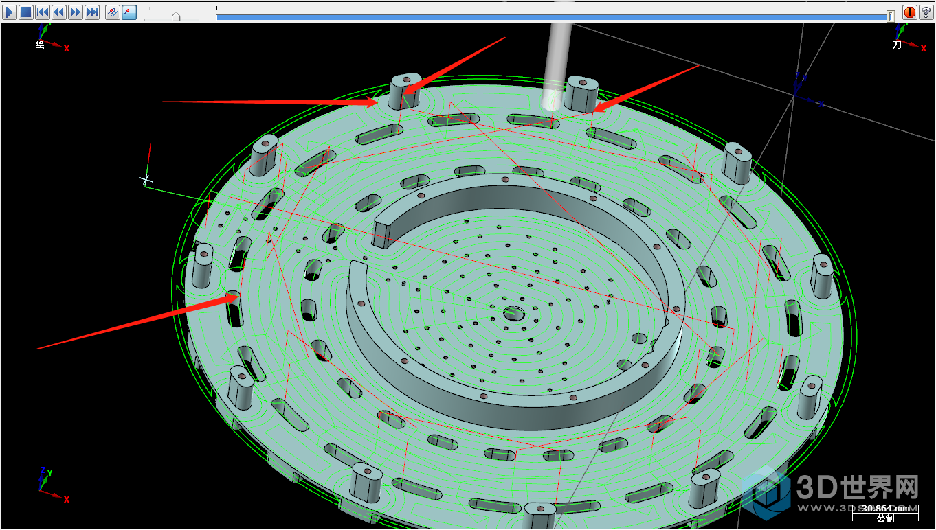The width and height of the screenshot is (936, 530).
Task: Open the help question mark button
Action: [x=926, y=12]
